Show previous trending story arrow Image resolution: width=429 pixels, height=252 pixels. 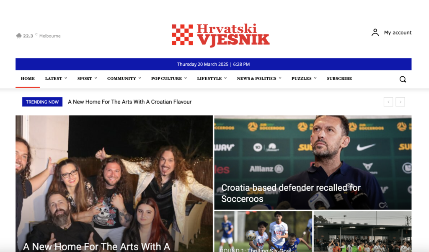[x=388, y=102]
